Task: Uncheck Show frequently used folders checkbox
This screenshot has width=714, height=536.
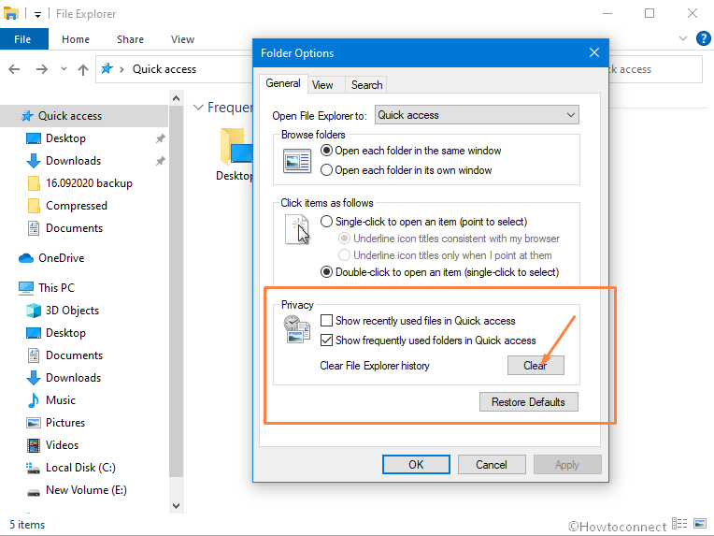Action: point(327,340)
